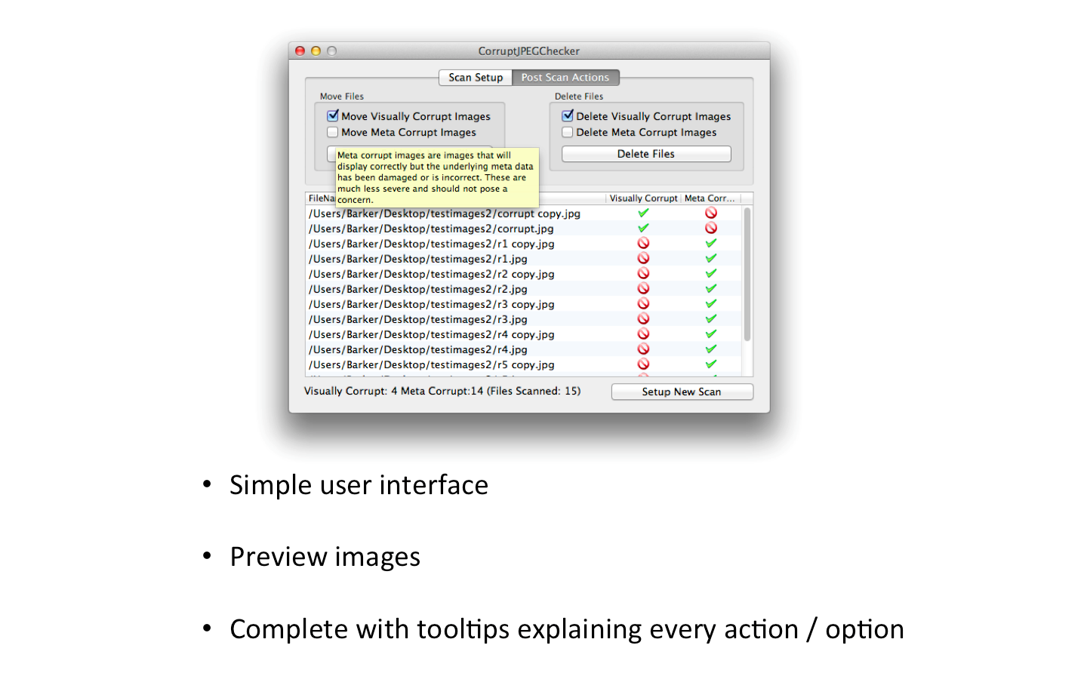
Task: Click the red Visually Corrupt icon for r4.jpg
Action: point(642,349)
